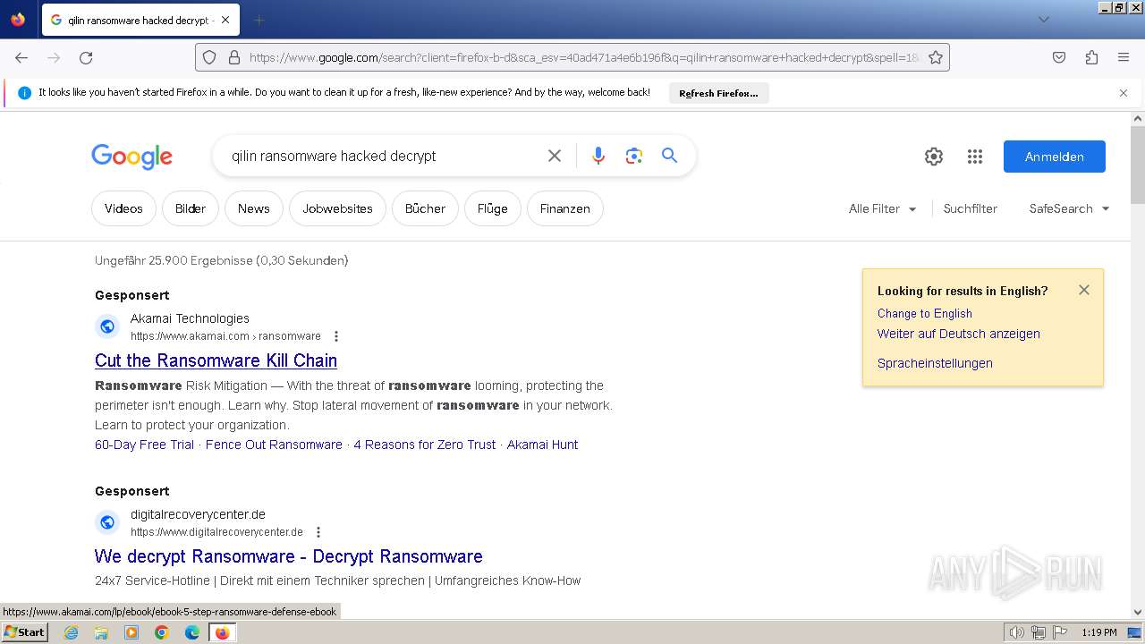The width and height of the screenshot is (1145, 644).
Task: Open tracking protection shield icon
Action: tap(209, 57)
